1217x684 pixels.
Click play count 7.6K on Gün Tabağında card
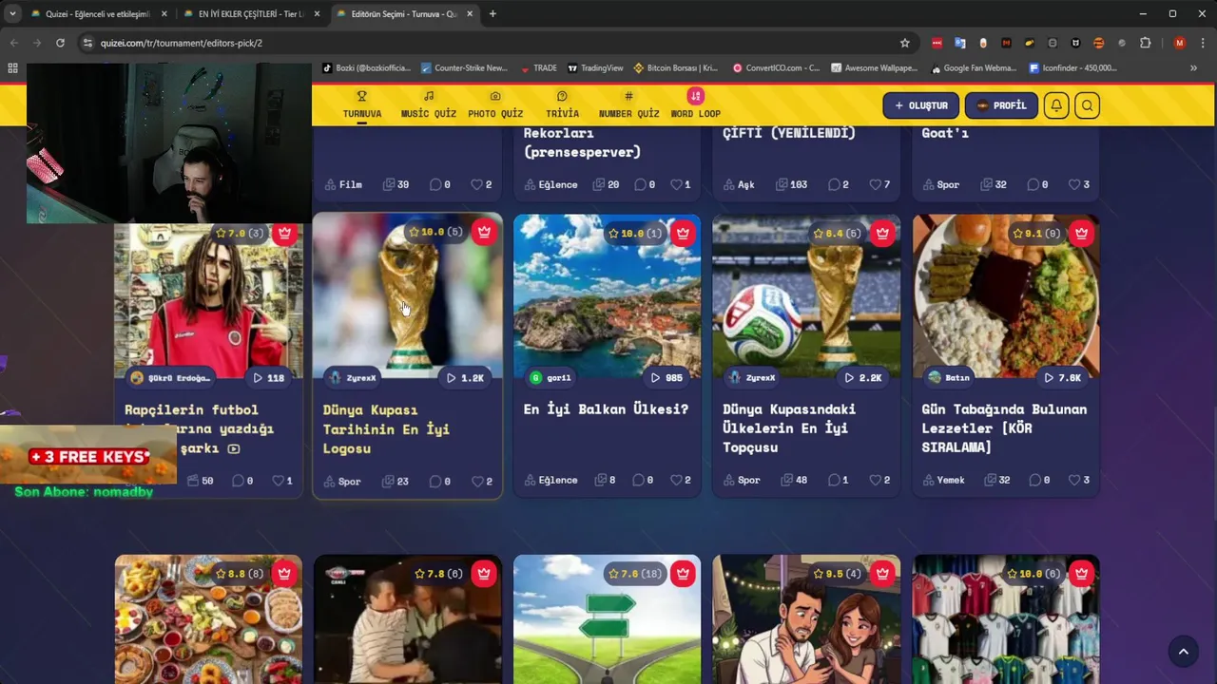(1062, 377)
